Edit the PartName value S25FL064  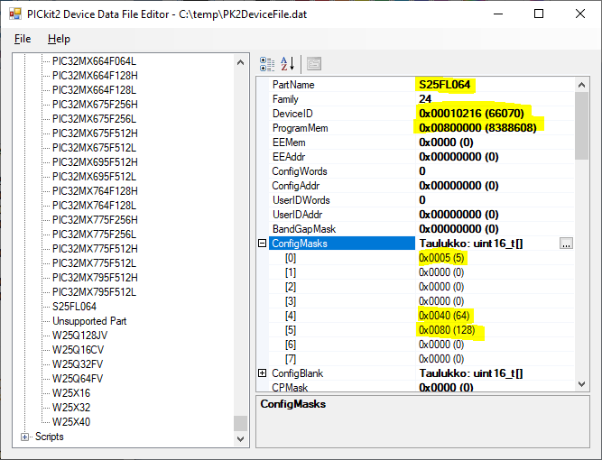pyautogui.click(x=445, y=85)
